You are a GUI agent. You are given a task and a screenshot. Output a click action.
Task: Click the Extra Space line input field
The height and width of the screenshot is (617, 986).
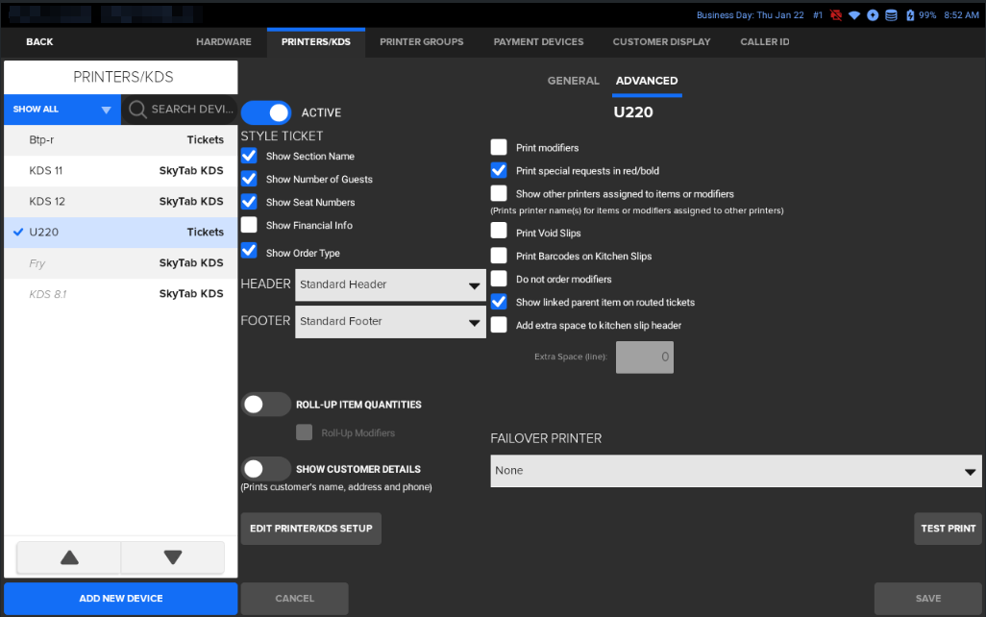(x=645, y=358)
